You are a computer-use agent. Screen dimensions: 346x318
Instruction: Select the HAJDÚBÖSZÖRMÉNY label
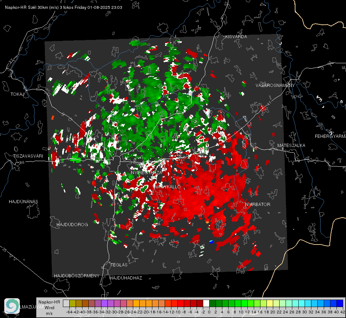(x=77, y=276)
